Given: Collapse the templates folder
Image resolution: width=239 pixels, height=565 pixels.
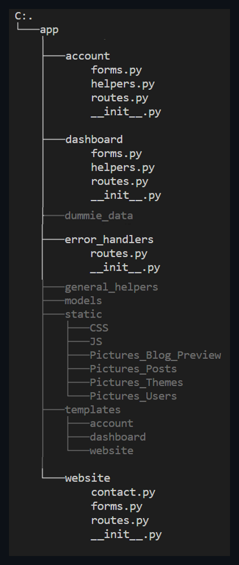Looking at the screenshot, I should click(x=93, y=410).
